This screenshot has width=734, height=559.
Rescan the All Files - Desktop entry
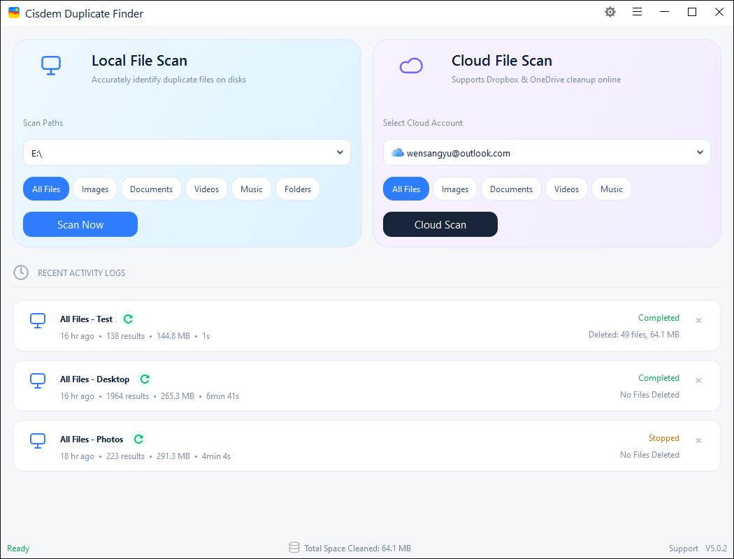click(x=145, y=379)
